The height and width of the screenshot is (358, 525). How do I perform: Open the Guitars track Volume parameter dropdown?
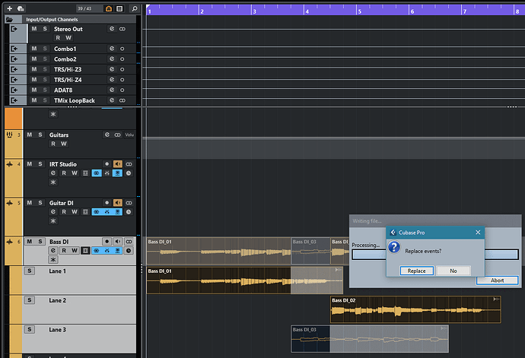point(129,135)
